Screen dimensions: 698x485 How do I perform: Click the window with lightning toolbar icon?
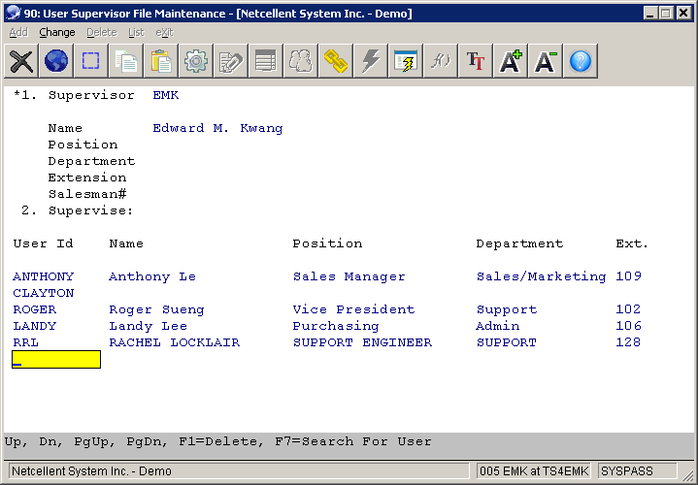tap(406, 61)
